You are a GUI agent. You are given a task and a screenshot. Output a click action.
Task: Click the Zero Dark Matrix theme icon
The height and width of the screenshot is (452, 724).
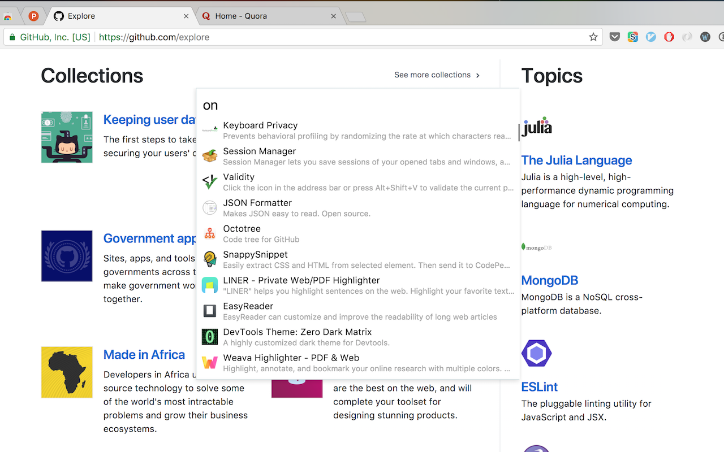(210, 337)
